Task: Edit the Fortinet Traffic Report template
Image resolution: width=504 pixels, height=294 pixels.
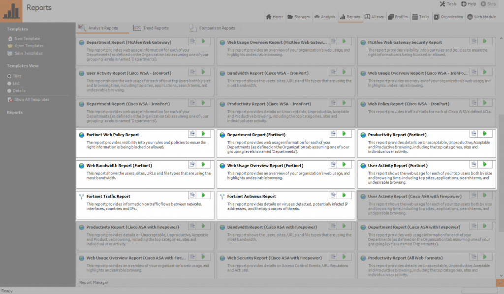Action: click(x=192, y=195)
